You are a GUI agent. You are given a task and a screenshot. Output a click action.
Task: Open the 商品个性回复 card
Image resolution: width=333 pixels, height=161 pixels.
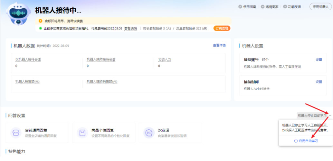[104, 133]
